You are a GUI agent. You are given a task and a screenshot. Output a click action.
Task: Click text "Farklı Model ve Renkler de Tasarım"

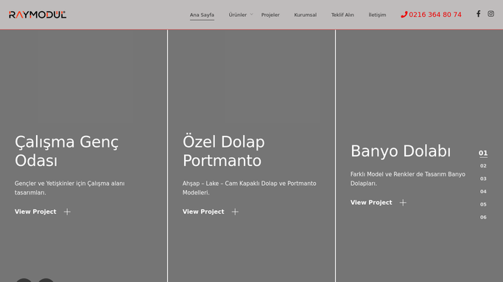pyautogui.click(x=398, y=174)
